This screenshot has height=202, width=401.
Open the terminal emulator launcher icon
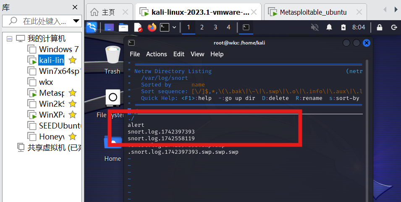click(165, 27)
